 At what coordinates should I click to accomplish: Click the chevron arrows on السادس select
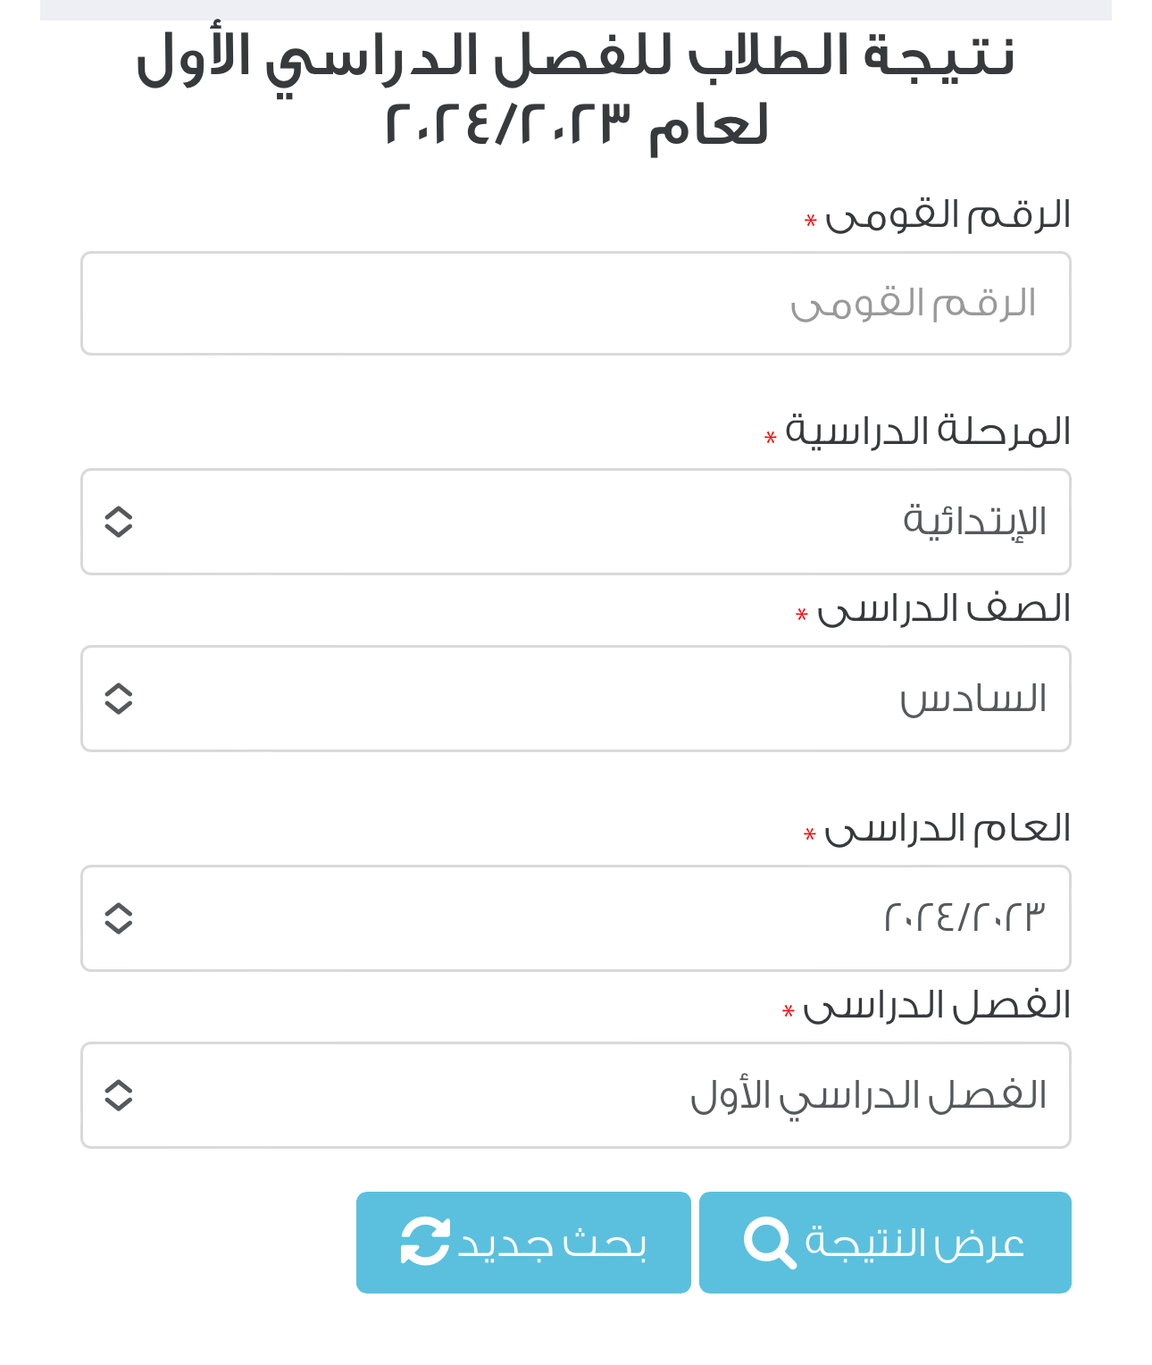[119, 699]
